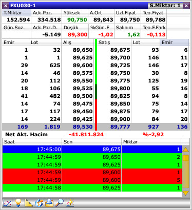Click the blue globe with key icon
Viewport: 192px width, 210px height.
click(x=39, y=203)
